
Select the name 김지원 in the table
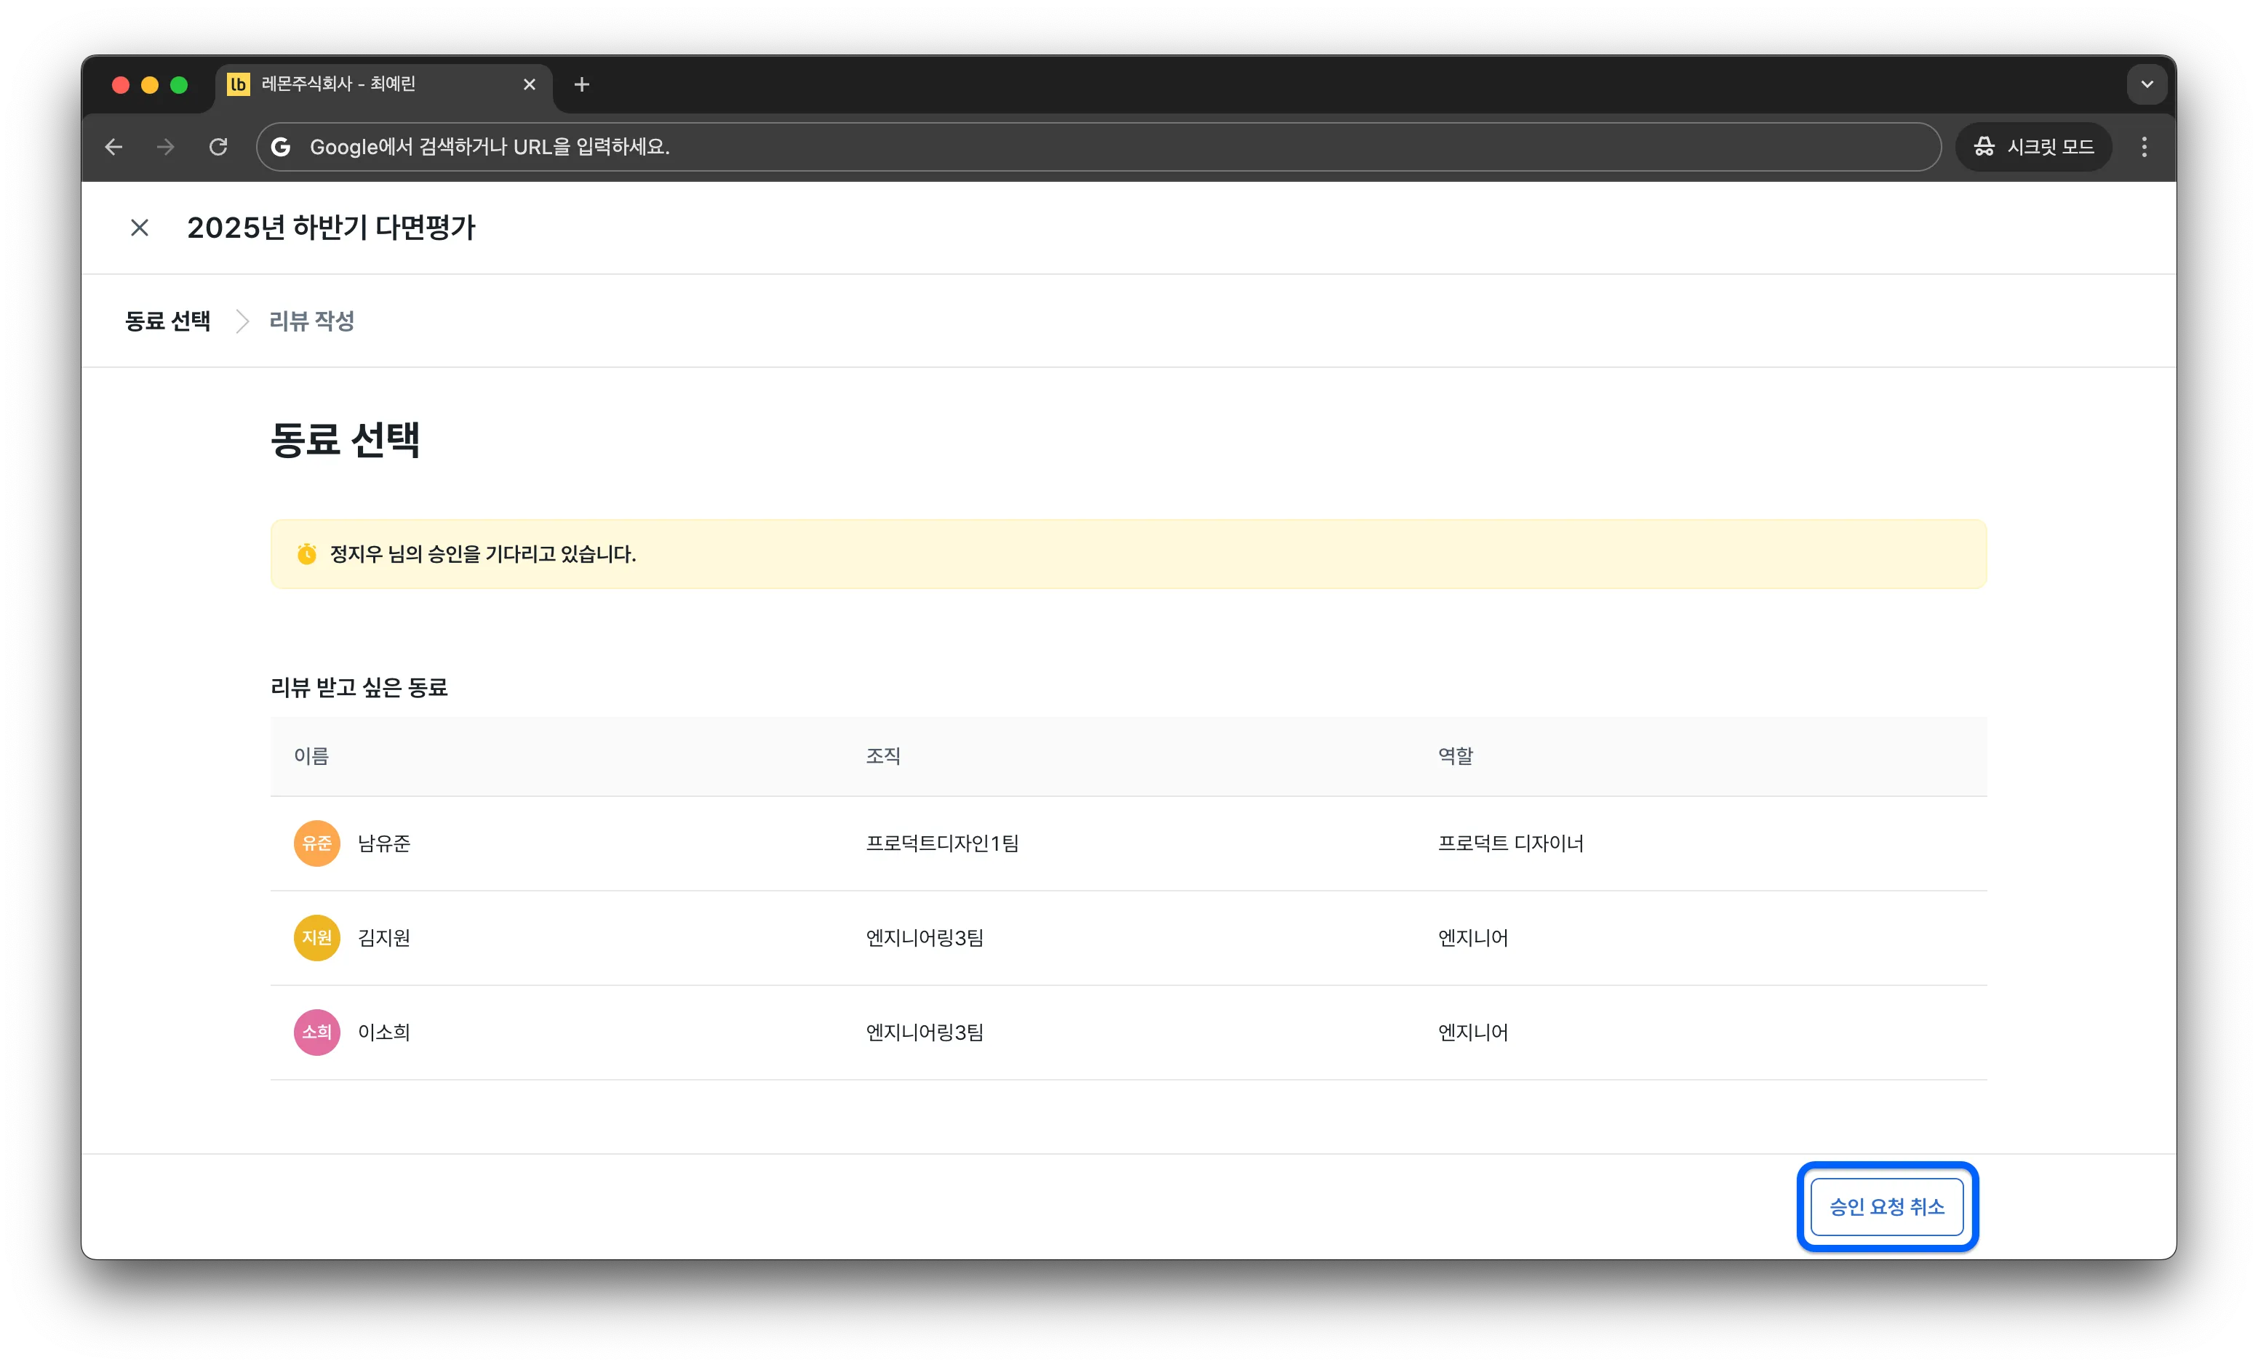pos(384,937)
